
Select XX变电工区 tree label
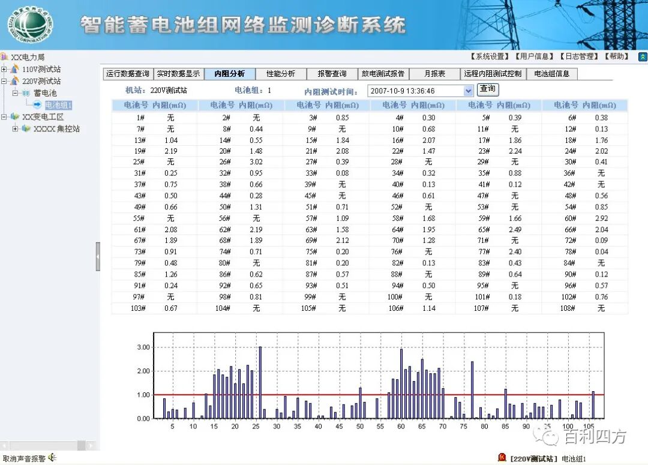click(43, 117)
